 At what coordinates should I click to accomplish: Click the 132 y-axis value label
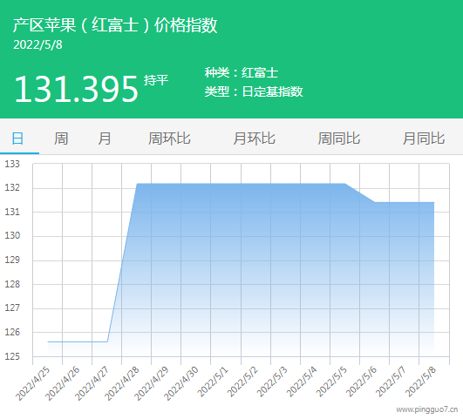12,187
